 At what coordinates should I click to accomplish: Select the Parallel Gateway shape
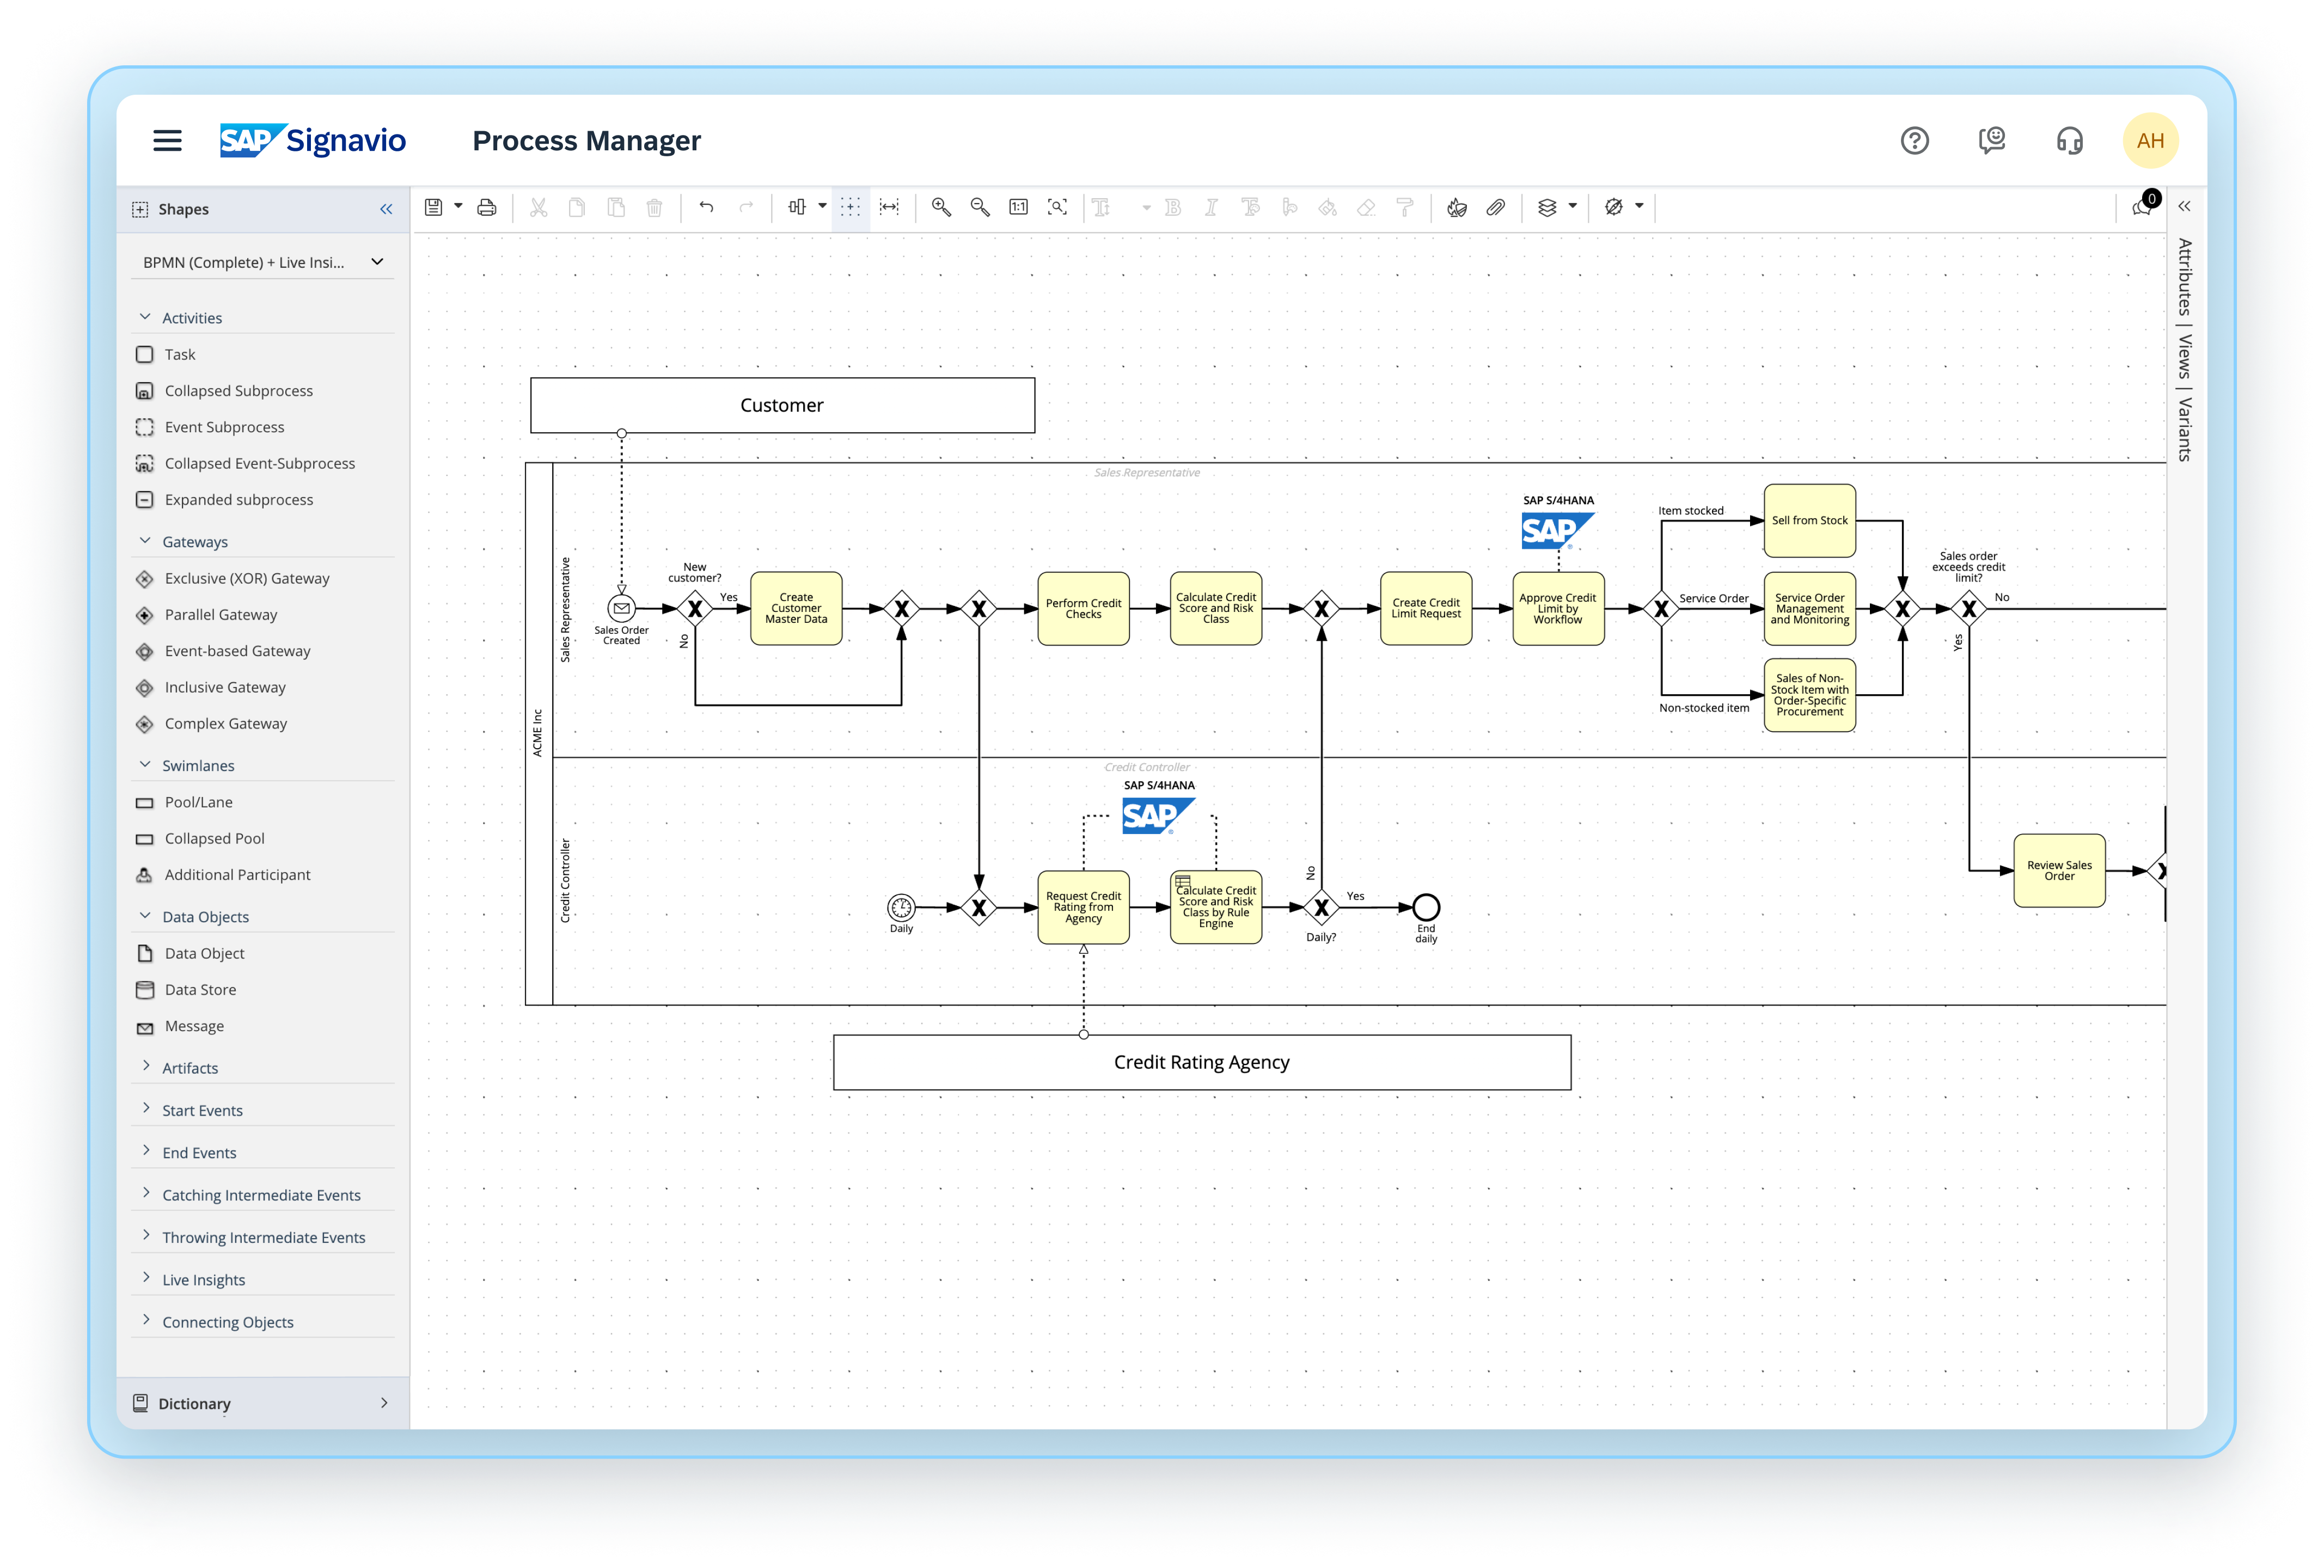pos(221,614)
